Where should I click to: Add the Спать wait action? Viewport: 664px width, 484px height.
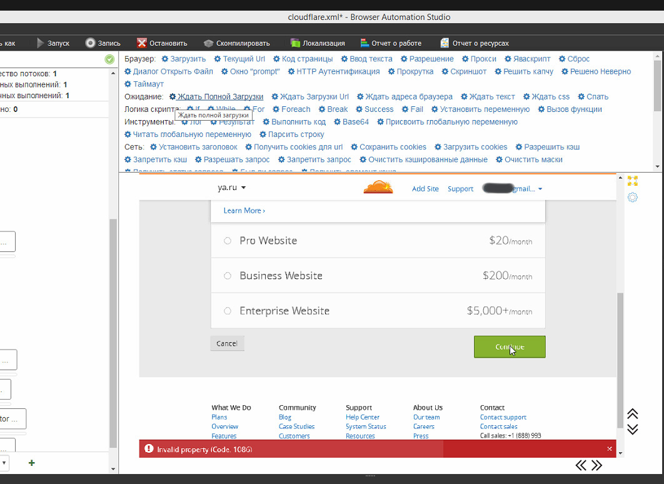(x=593, y=96)
